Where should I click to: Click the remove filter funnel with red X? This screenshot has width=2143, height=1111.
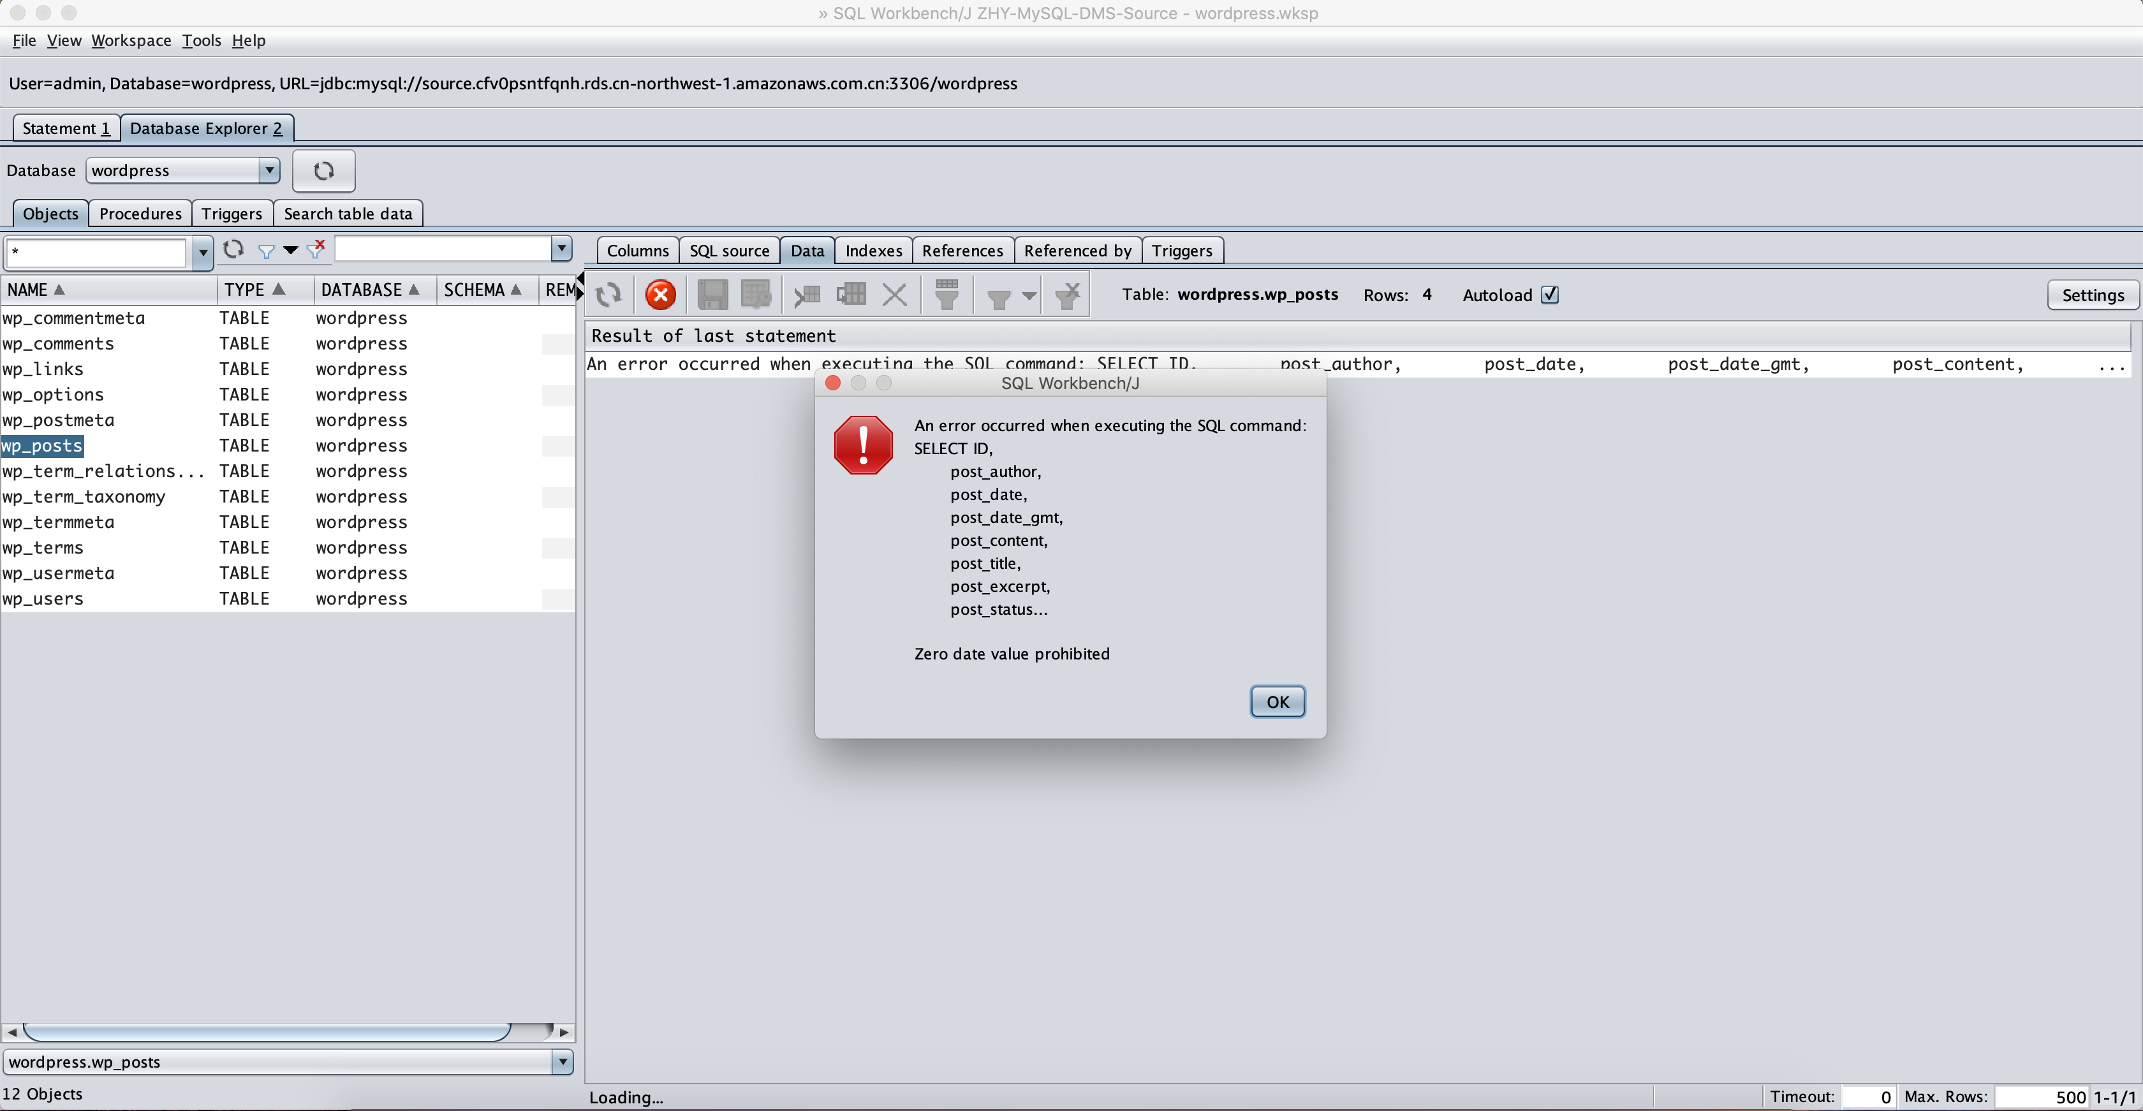click(316, 249)
